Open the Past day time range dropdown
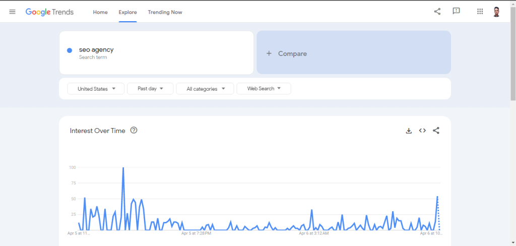This screenshot has width=516, height=246. pos(150,89)
